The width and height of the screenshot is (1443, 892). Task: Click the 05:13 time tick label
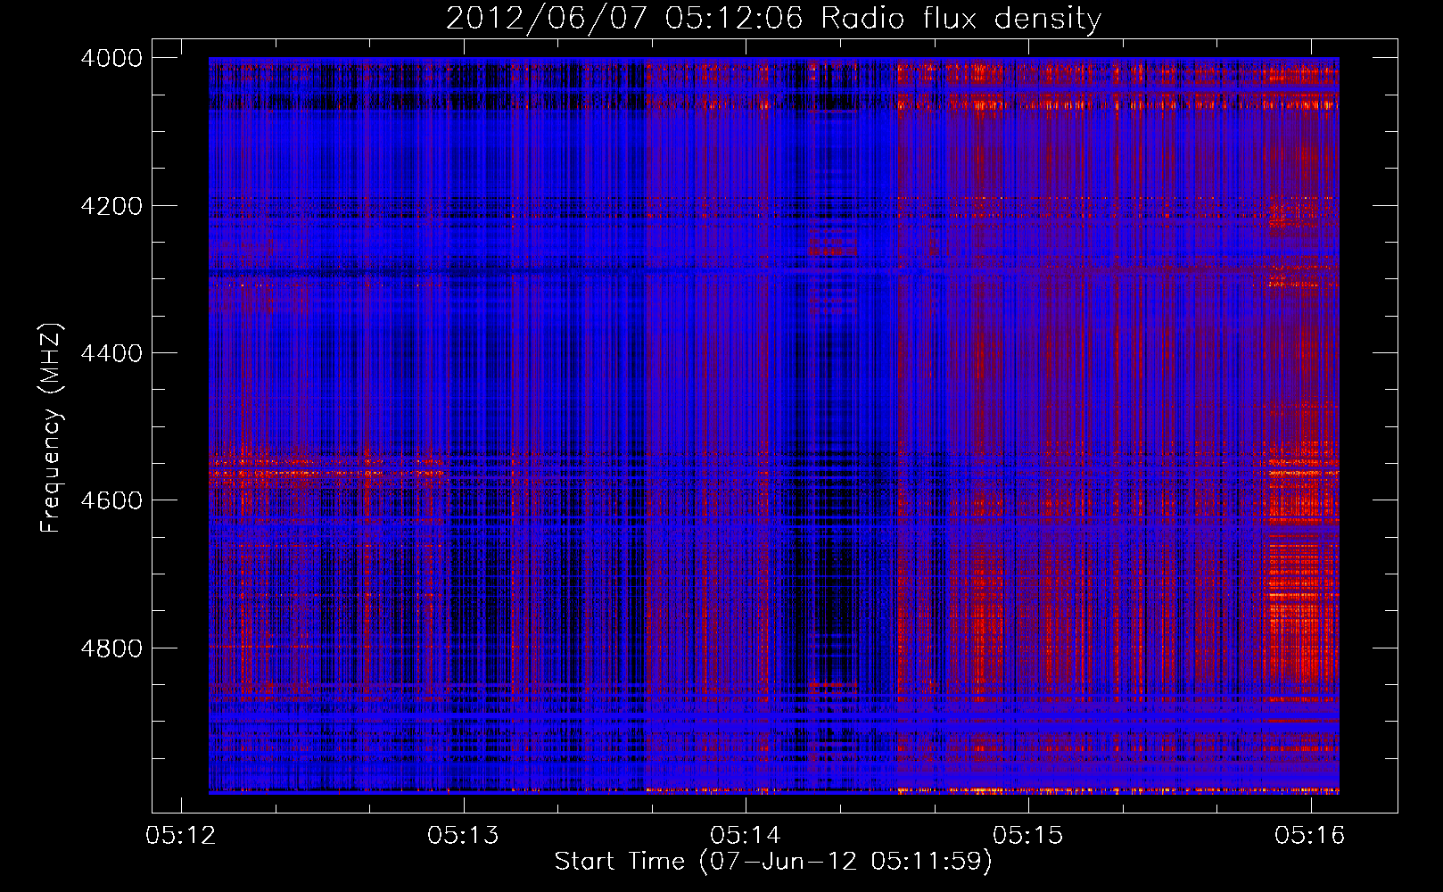point(463,836)
